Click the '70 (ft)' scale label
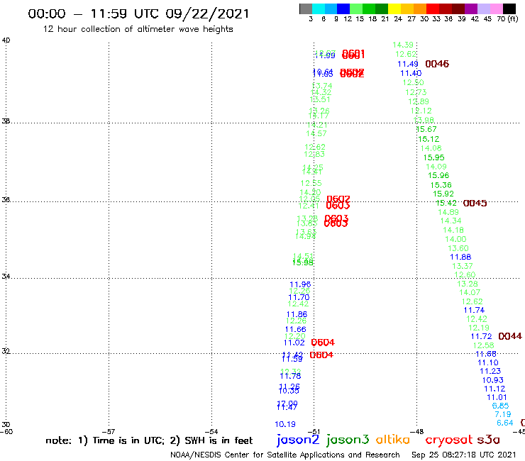The height and width of the screenshot is (461, 525). click(507, 19)
